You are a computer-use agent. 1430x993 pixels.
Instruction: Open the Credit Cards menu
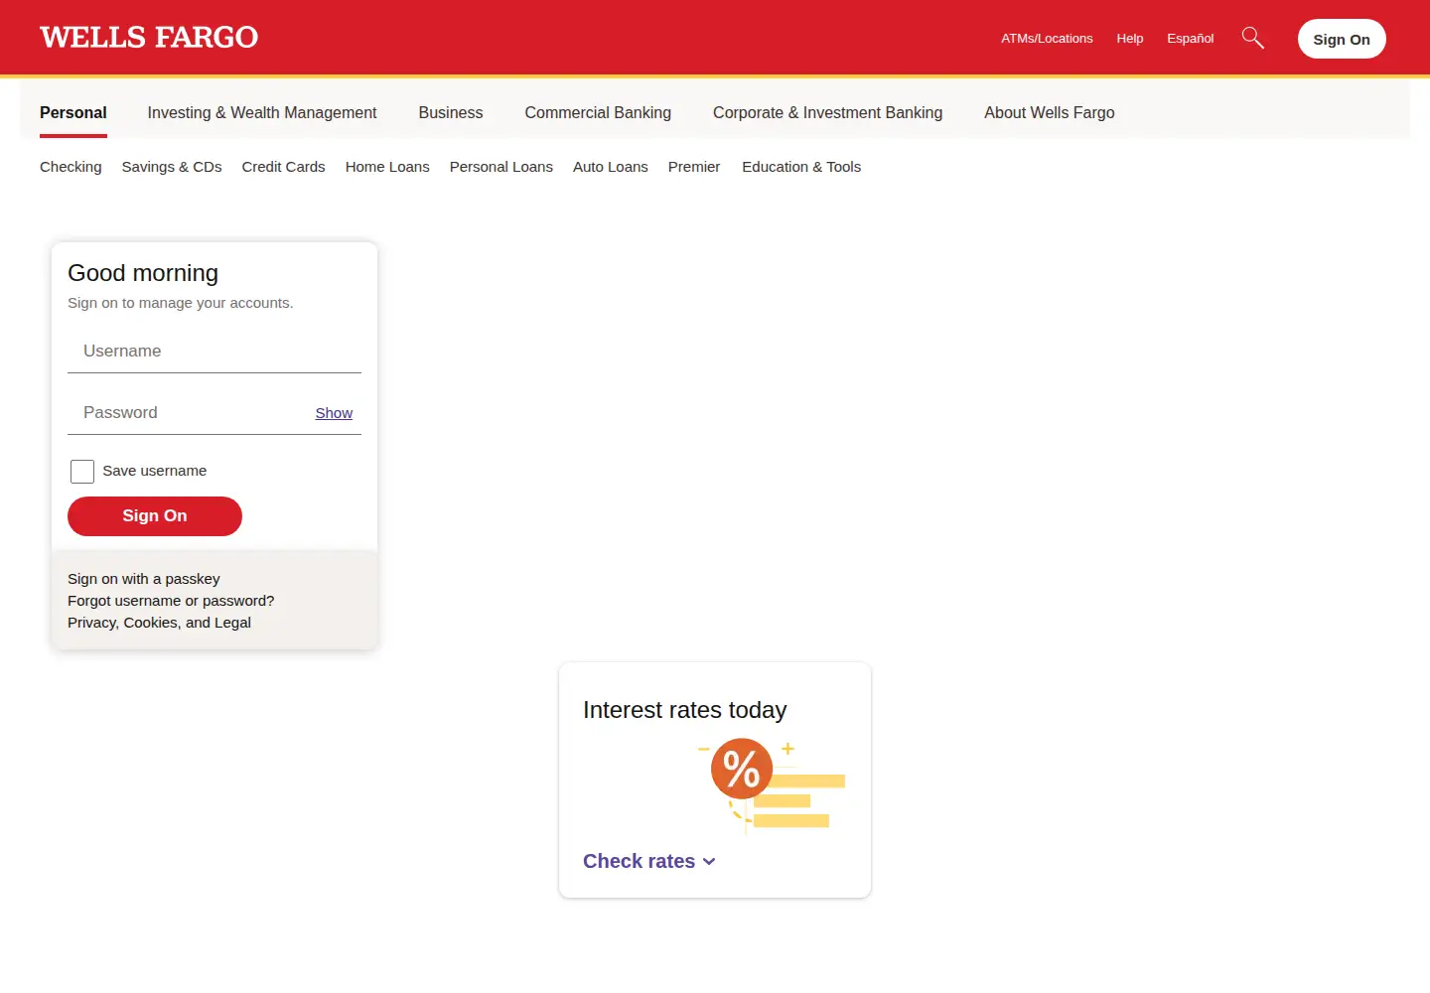point(284,167)
